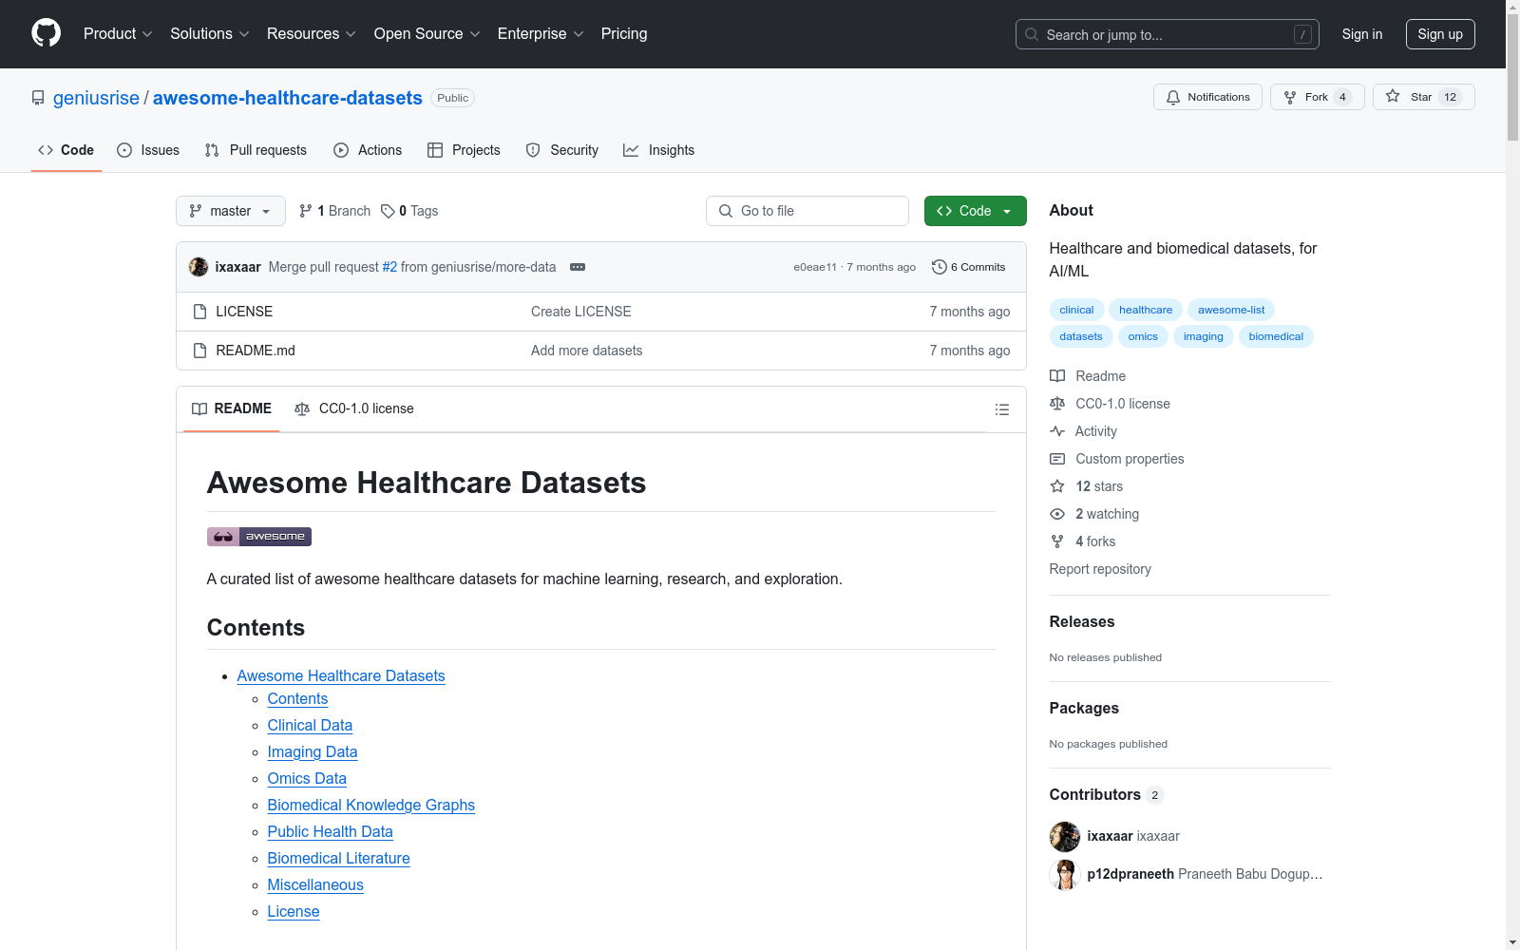Open pull request #2 link
Image resolution: width=1520 pixels, height=950 pixels.
coord(389,267)
